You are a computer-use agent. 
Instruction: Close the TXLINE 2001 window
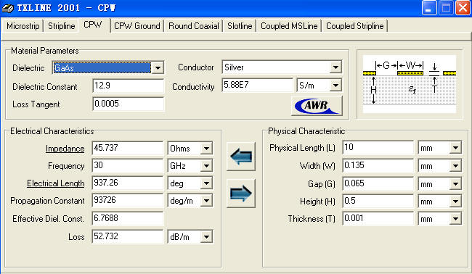point(463,8)
